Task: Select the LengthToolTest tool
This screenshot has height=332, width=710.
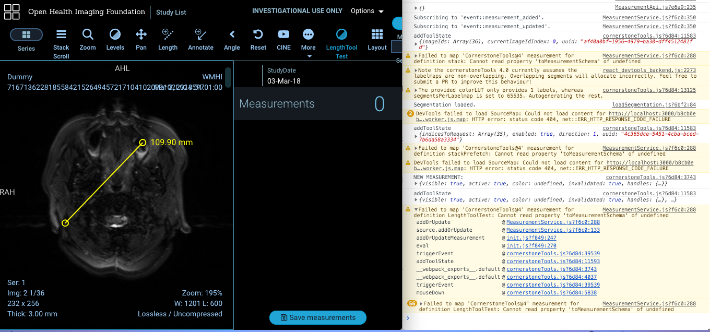Action: tap(341, 44)
